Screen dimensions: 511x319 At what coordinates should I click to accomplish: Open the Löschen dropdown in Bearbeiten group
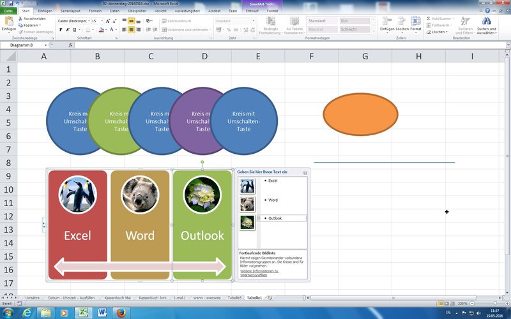pyautogui.click(x=441, y=32)
